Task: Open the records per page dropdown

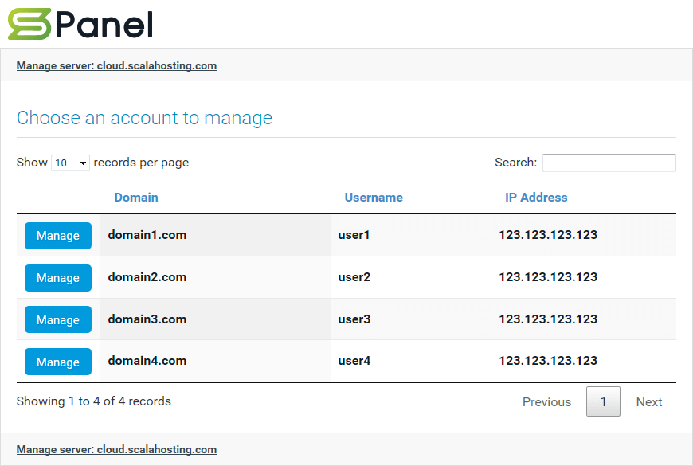Action: click(x=70, y=163)
